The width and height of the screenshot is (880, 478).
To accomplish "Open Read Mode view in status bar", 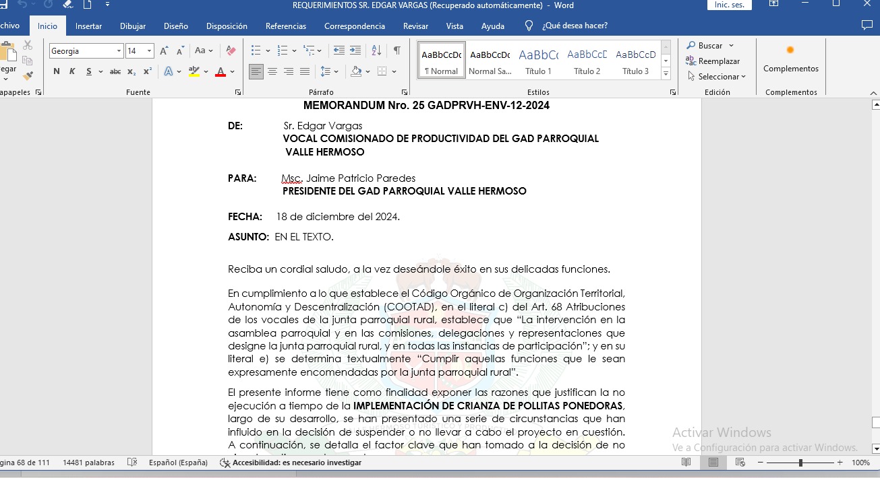I will click(686, 463).
